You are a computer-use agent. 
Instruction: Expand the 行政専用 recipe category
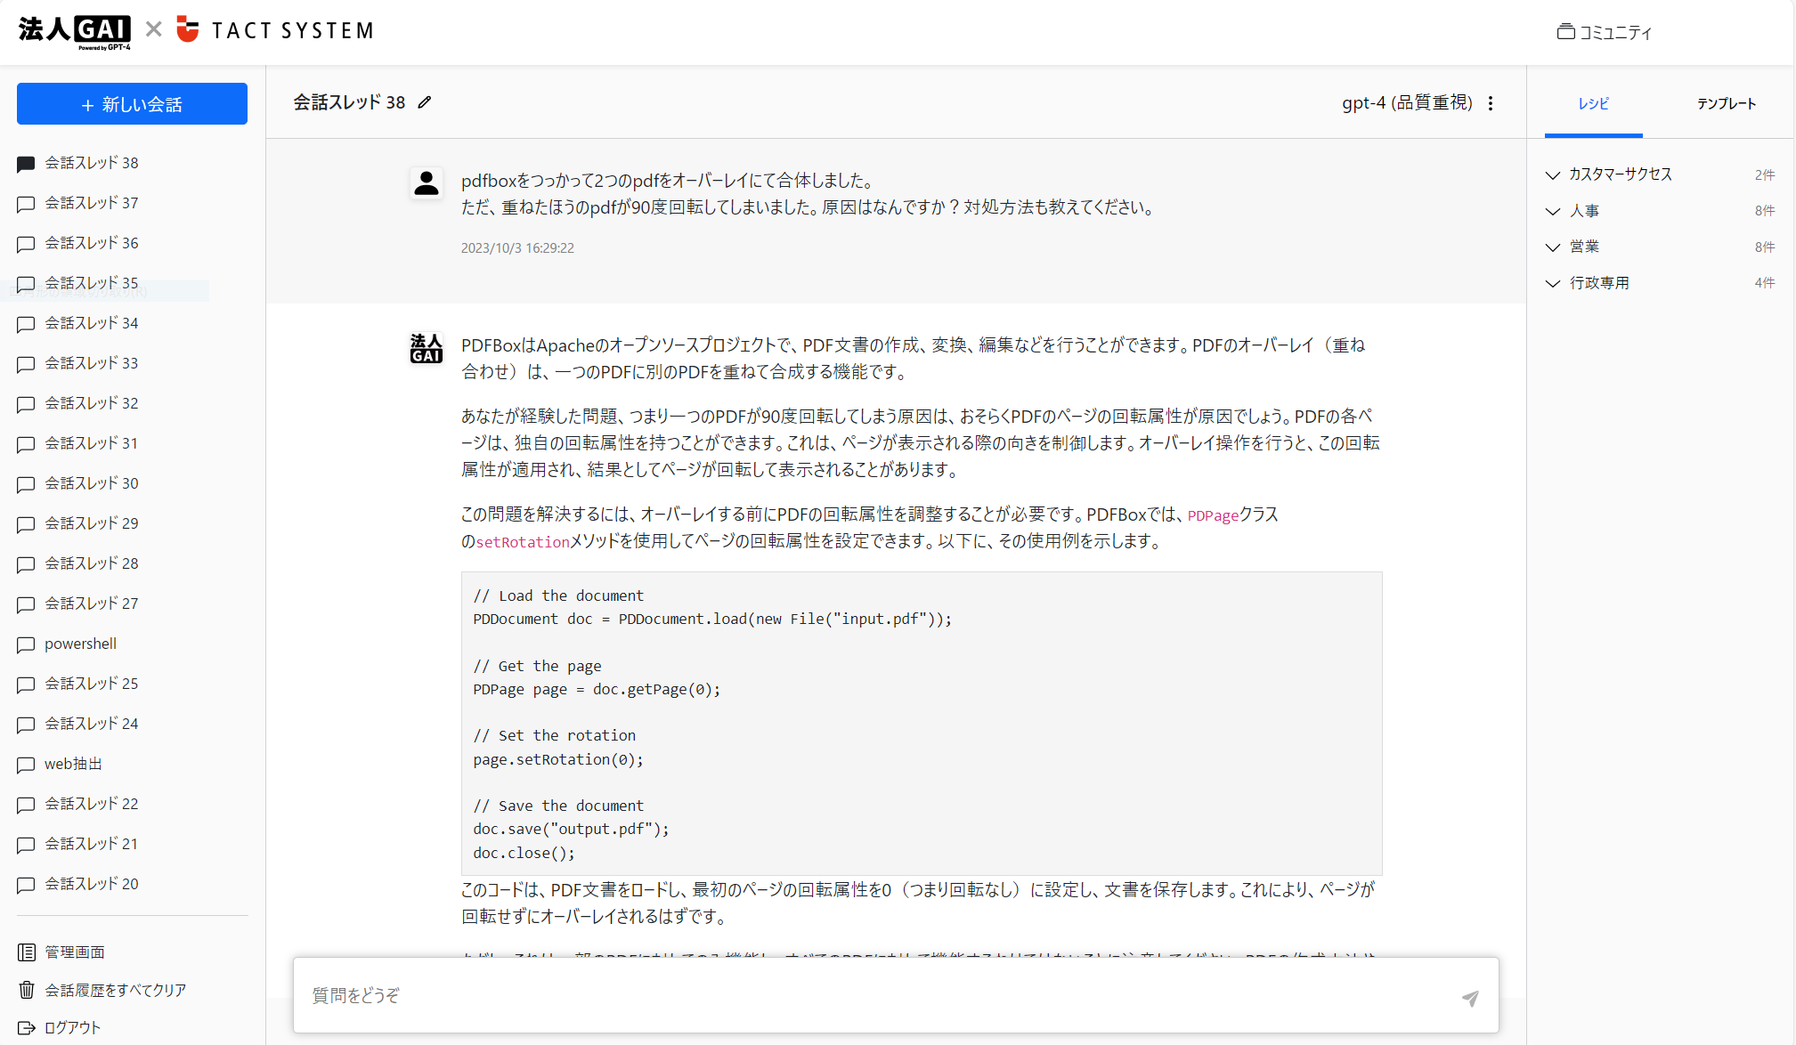tap(1660, 283)
